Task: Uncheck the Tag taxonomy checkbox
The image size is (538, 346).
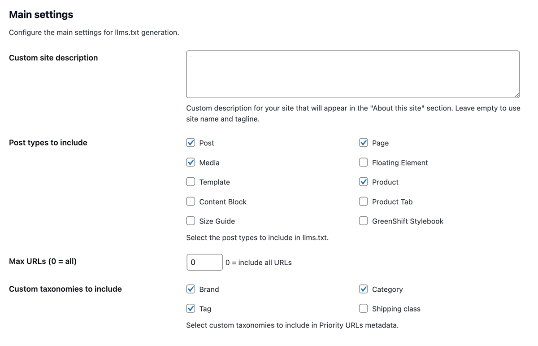Action: [x=191, y=308]
